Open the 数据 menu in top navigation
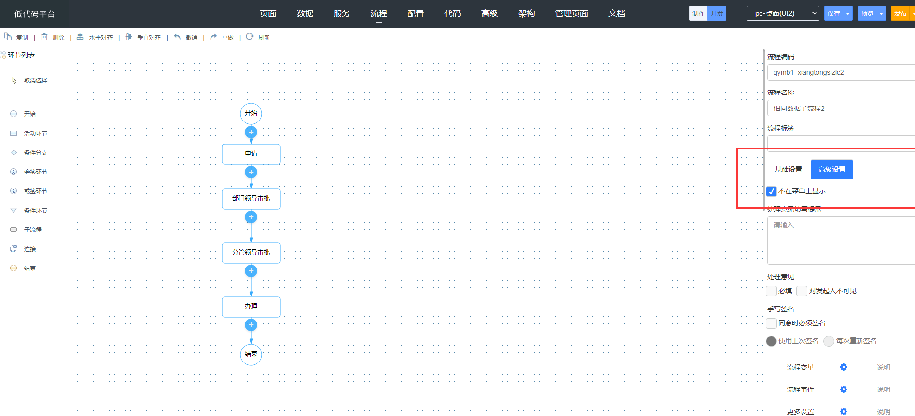Screen dimensions: 915x416 305,13
